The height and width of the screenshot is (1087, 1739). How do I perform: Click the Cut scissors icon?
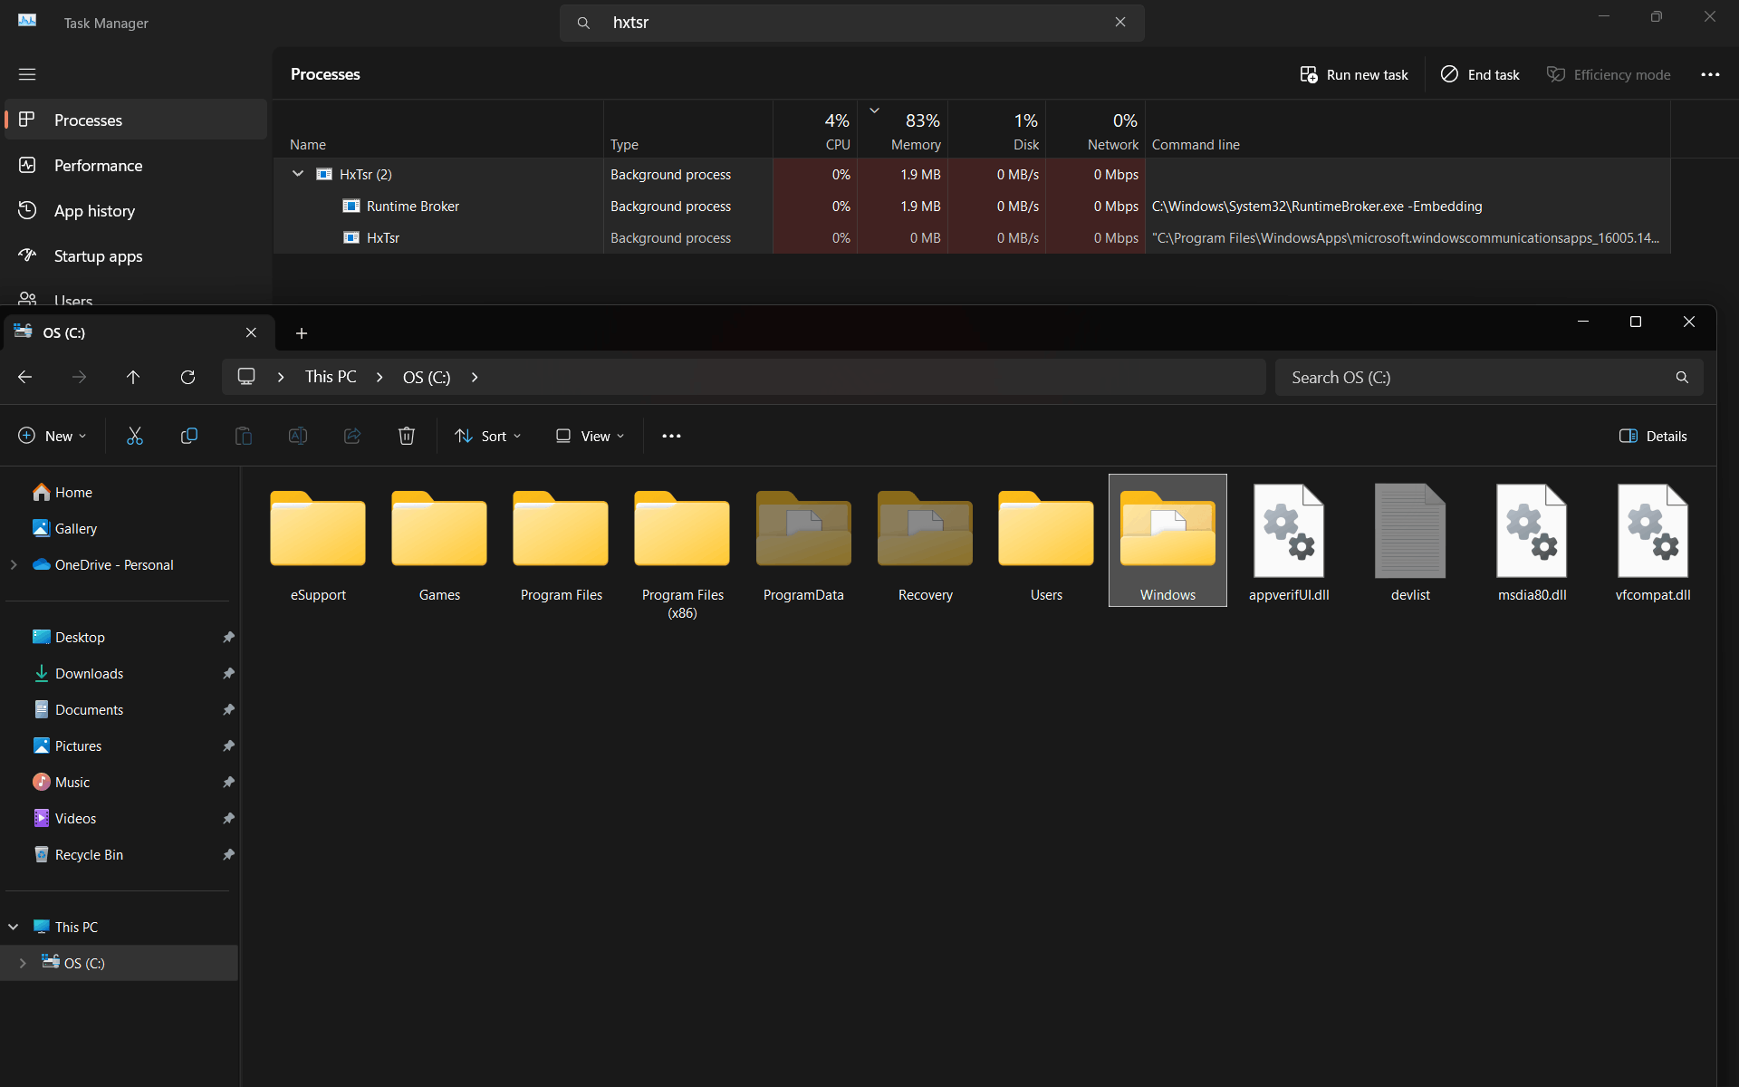134,436
